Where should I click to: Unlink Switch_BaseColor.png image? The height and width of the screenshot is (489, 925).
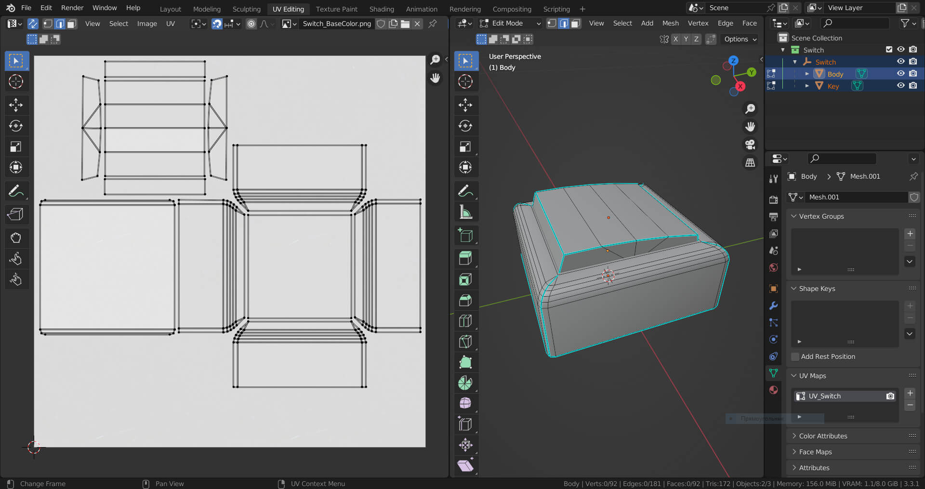(418, 24)
